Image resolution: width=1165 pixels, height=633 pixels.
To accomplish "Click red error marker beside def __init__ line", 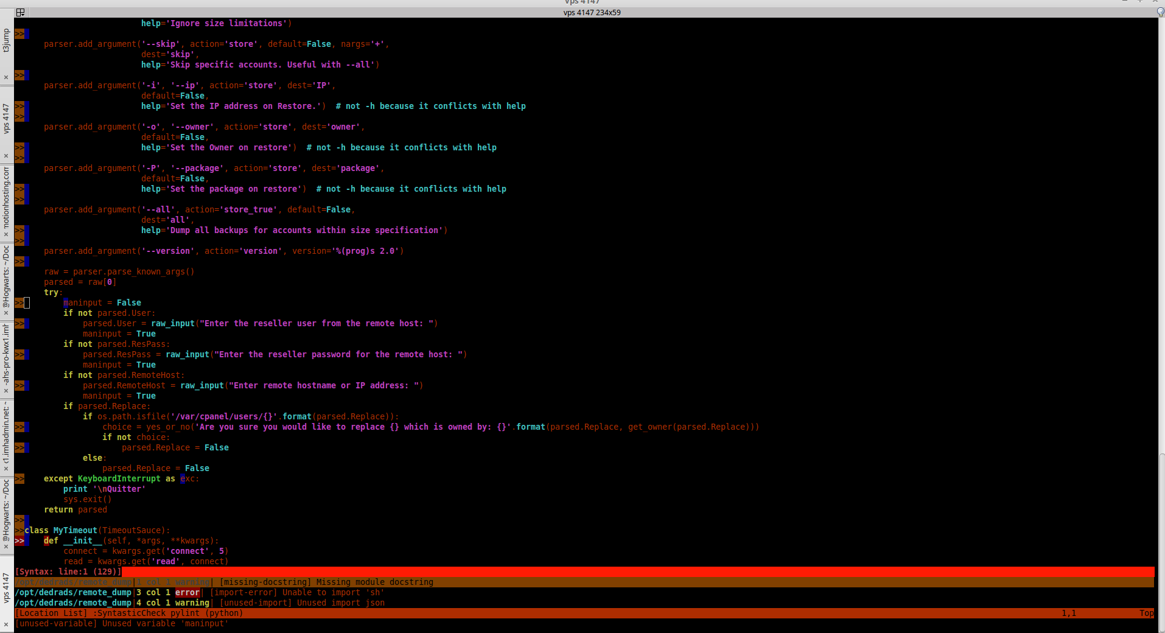I will pyautogui.click(x=19, y=541).
